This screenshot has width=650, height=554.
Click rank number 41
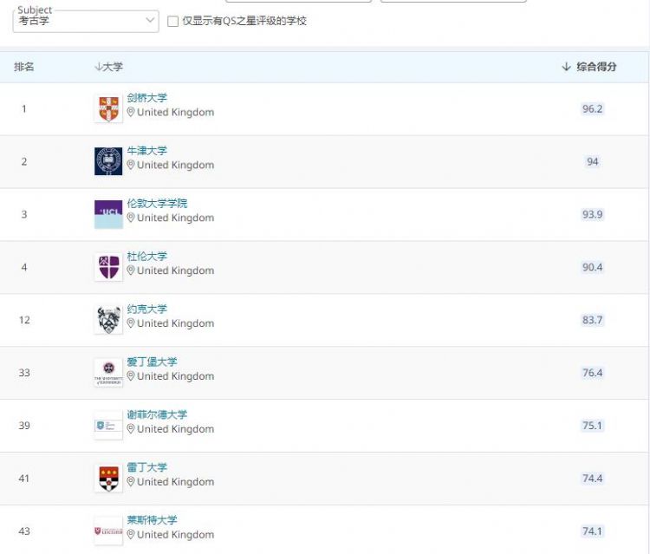24,478
